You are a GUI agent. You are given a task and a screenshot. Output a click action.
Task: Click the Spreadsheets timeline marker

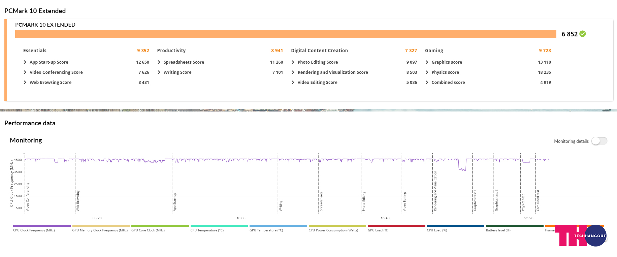coord(321,201)
